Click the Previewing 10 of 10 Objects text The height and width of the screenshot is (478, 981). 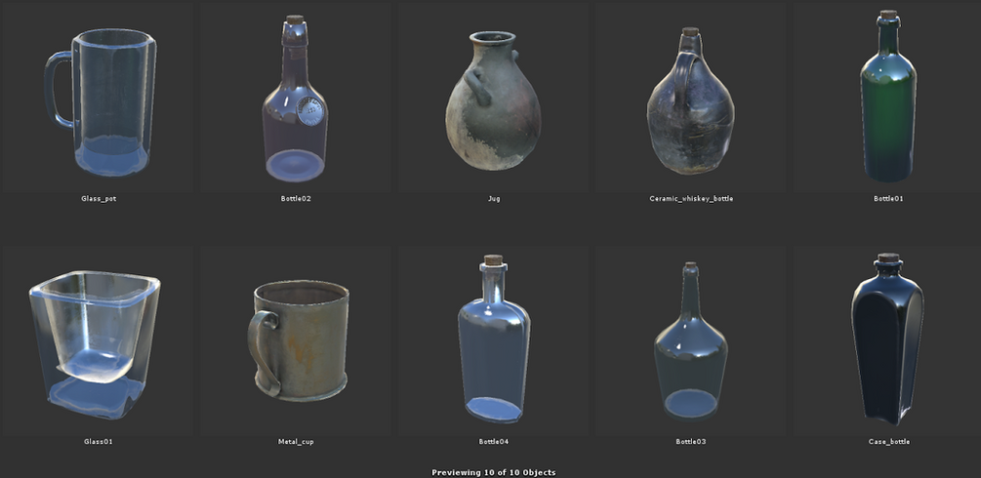(x=494, y=472)
